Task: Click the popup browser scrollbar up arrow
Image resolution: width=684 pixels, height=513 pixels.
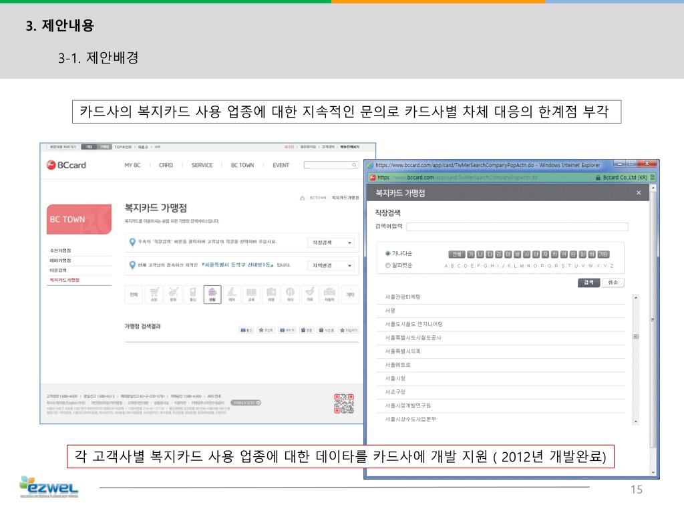Action: click(653, 187)
